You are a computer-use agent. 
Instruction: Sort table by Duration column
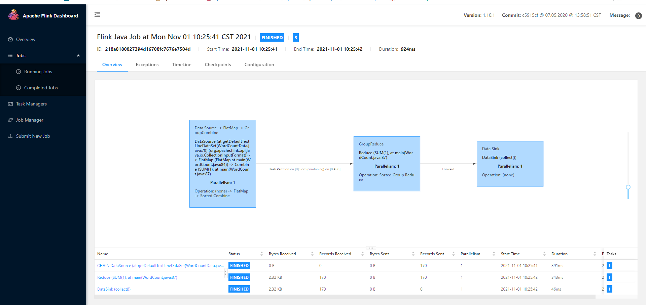click(x=595, y=254)
